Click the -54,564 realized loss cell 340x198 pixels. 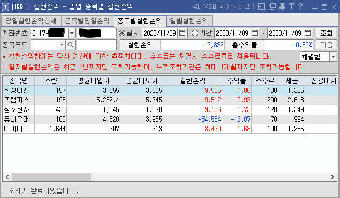coord(193,120)
